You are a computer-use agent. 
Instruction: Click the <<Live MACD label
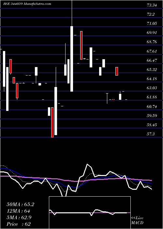137,220
